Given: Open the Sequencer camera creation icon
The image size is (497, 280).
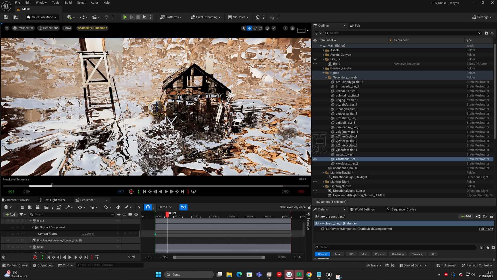Looking at the screenshot, I should (x=38, y=207).
